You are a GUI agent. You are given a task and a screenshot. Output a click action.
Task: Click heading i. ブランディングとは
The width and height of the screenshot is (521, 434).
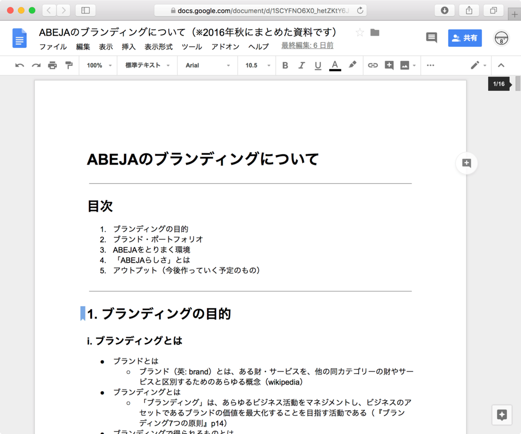click(134, 341)
